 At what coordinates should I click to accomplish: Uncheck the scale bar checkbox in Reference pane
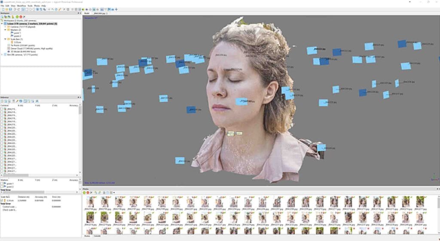[x=2, y=201]
